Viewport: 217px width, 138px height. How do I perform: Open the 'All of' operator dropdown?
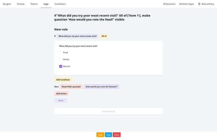pyautogui.click(x=104, y=36)
